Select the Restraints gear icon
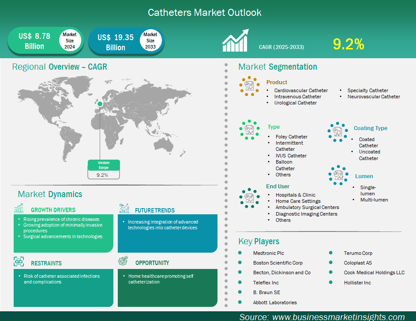Image resolution: width=416 pixels, height=321 pixels. tap(18, 261)
